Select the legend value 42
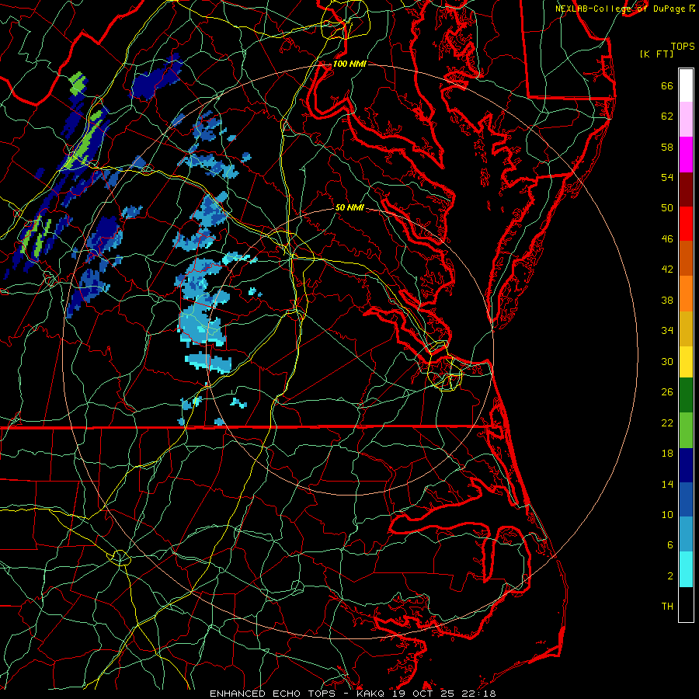 (667, 270)
